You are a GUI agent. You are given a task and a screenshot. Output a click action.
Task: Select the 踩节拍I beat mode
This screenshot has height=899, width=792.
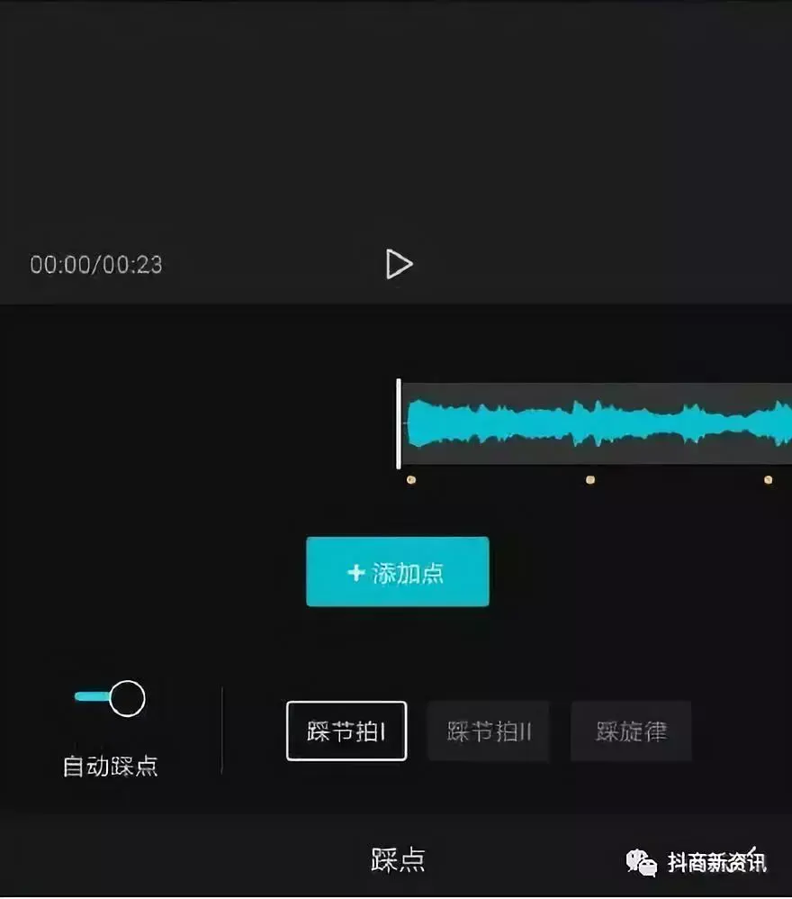[346, 731]
